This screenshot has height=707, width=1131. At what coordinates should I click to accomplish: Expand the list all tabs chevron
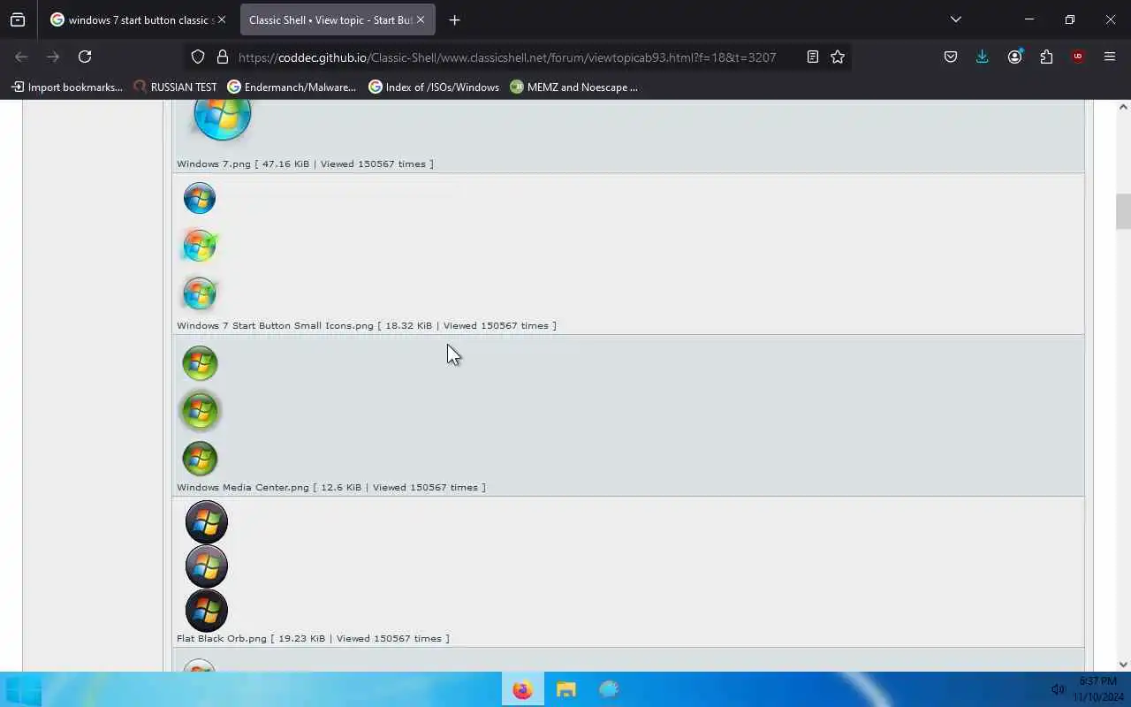(955, 19)
